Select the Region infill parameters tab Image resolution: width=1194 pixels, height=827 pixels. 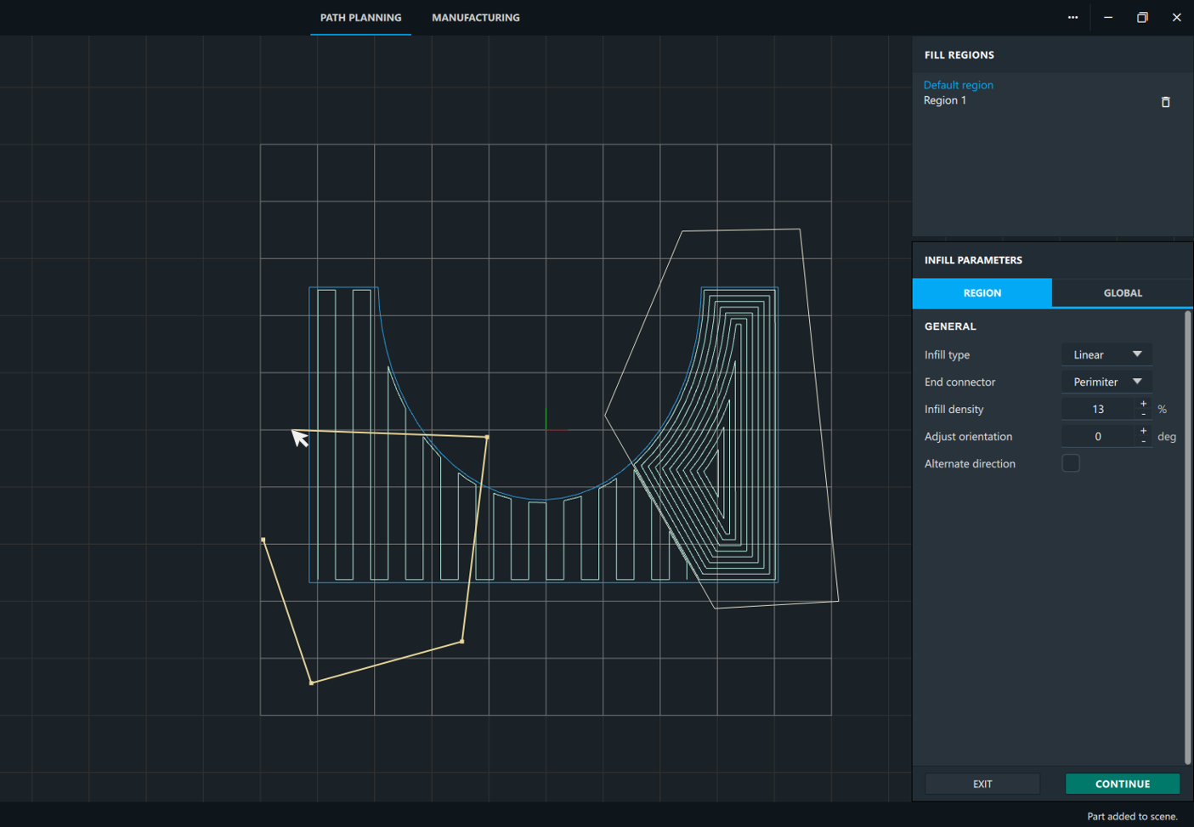tap(982, 292)
